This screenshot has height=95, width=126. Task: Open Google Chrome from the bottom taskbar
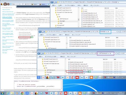[22, 93]
